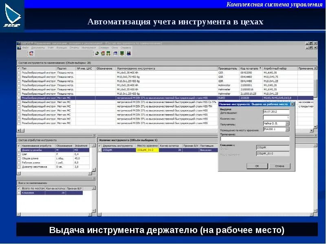Close the 'Состав атрибутов инструмента' panel with its small x
This screenshot has height=244, width=326.
(94, 135)
